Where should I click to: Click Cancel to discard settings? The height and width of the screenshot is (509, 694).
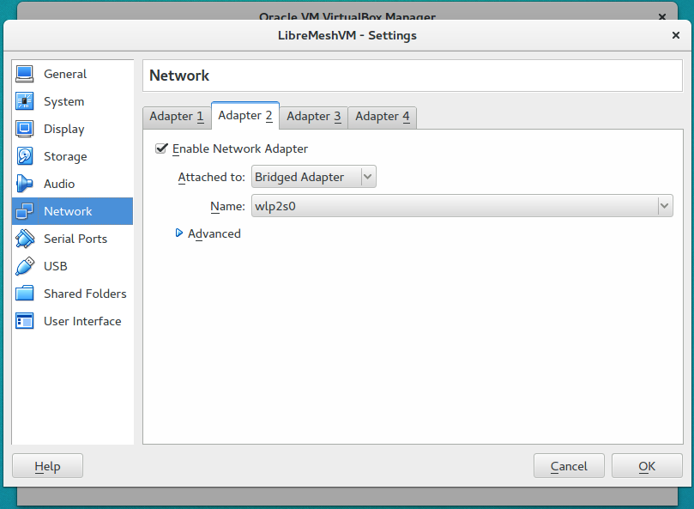pyautogui.click(x=569, y=466)
